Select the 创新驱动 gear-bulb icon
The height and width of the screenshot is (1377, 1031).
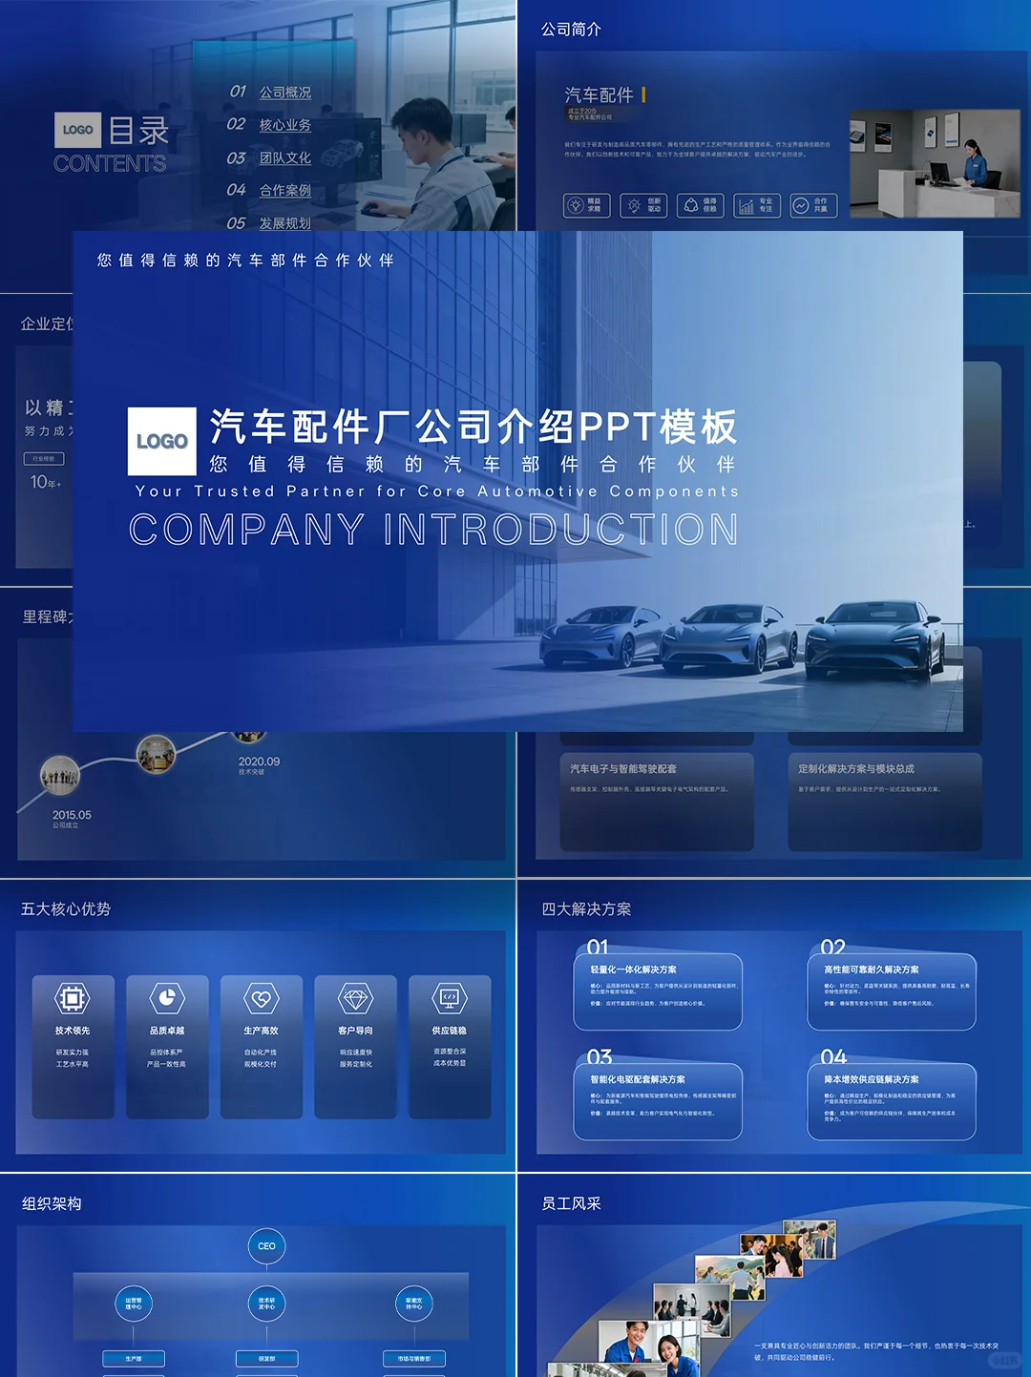pyautogui.click(x=634, y=206)
